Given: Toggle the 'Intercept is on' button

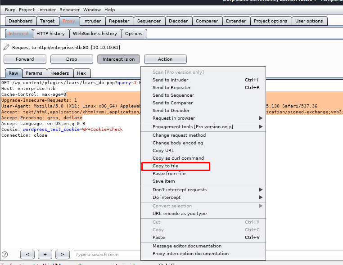Looking at the screenshot, I should pos(118,59).
